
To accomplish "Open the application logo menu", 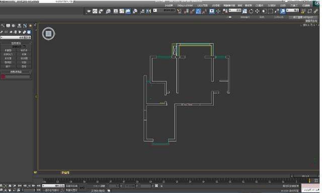I will (x=316, y=3).
